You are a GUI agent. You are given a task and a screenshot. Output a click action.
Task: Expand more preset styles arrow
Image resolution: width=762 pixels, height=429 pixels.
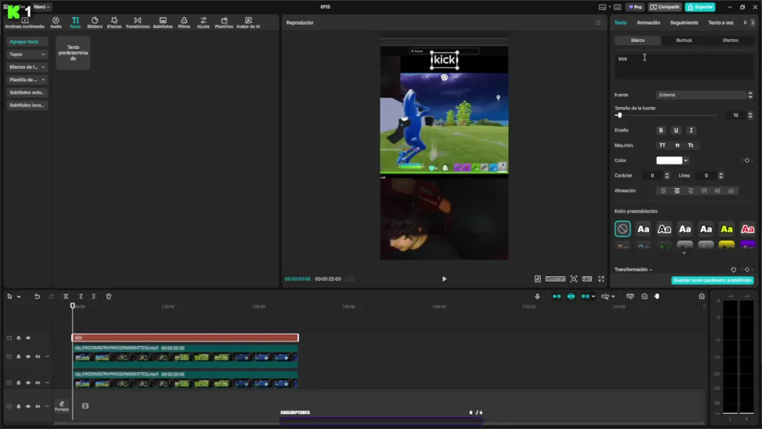(684, 253)
